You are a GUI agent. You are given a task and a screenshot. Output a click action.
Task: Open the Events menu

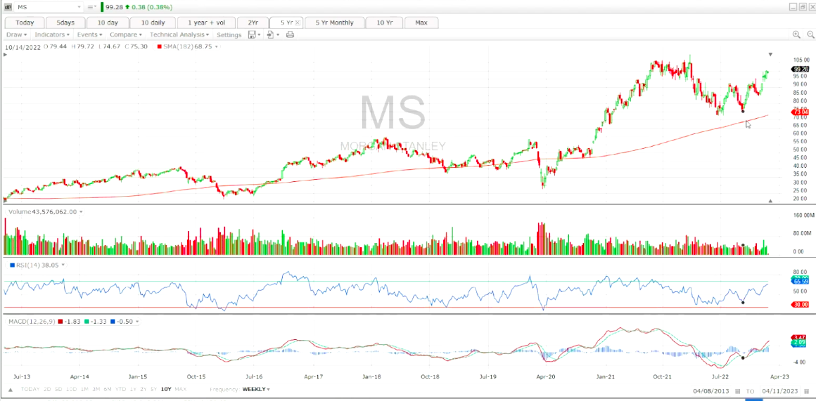89,35
